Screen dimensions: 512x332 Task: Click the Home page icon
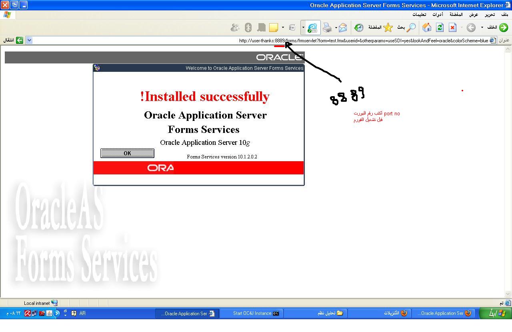427,28
